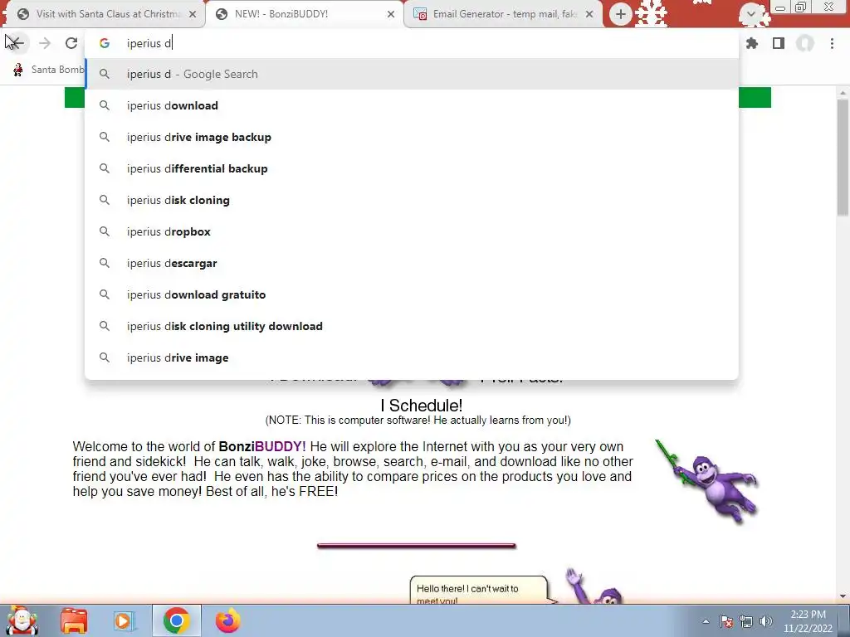Open the Santa Bomb bookmark
850x637 pixels.
click(47, 70)
